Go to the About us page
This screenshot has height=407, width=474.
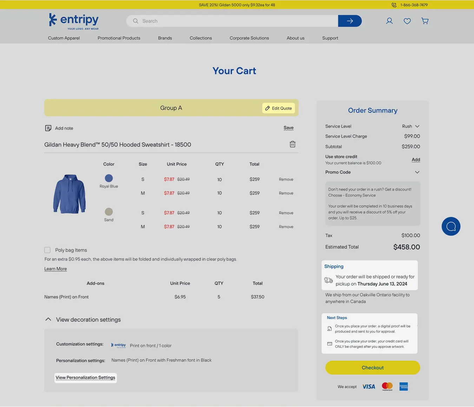click(x=296, y=38)
